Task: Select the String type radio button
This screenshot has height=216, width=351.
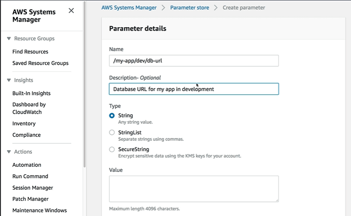Action: click(112, 116)
